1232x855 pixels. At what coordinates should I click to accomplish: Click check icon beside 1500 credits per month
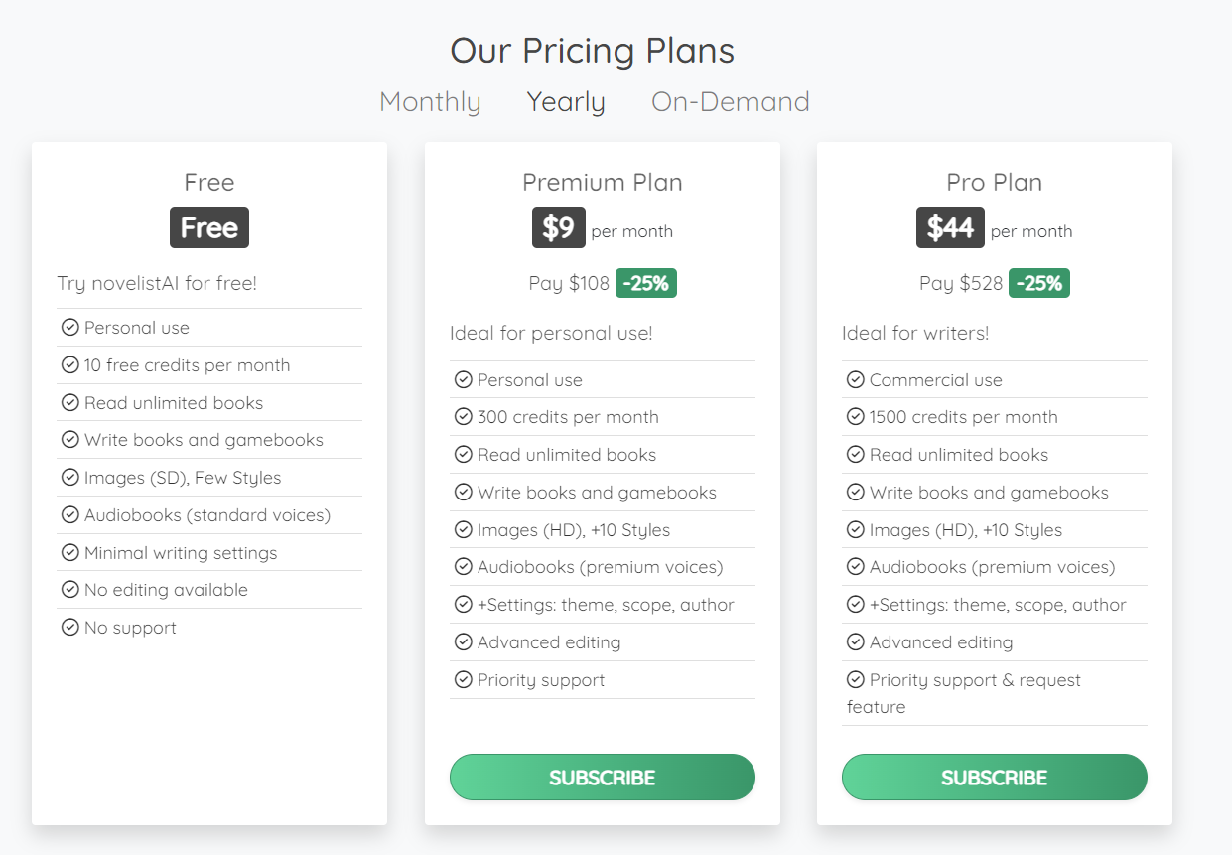(x=855, y=417)
